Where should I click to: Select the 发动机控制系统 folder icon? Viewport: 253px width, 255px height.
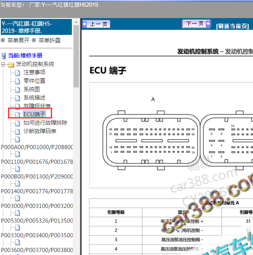pos(11,65)
